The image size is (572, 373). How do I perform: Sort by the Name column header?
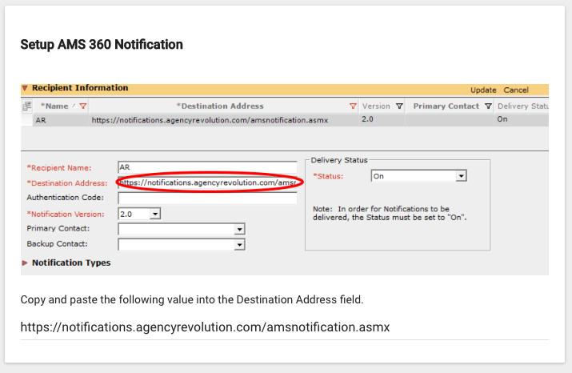pyautogui.click(x=54, y=106)
